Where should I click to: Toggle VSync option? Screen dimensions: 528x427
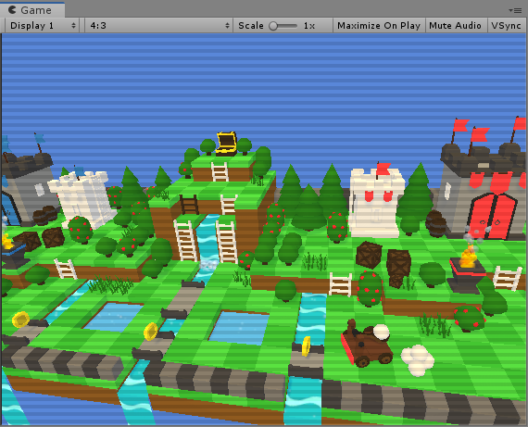[x=506, y=26]
